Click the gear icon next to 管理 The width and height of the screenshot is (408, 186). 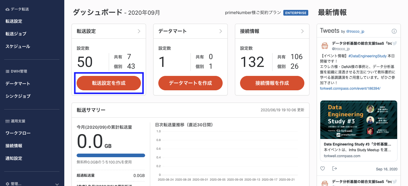point(8,184)
